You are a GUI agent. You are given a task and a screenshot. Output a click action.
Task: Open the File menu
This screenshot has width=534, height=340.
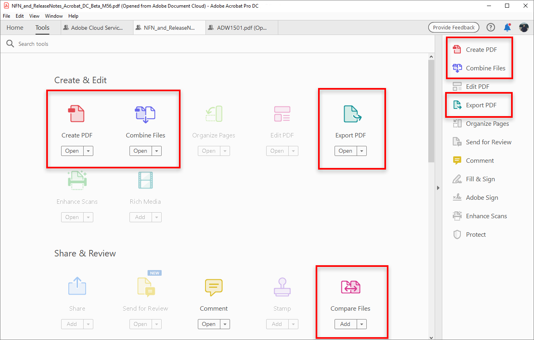tap(6, 16)
